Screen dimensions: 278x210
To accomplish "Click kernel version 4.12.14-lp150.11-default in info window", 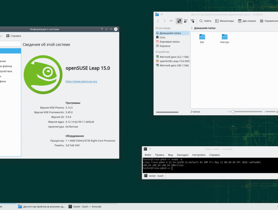I will click(80, 122).
